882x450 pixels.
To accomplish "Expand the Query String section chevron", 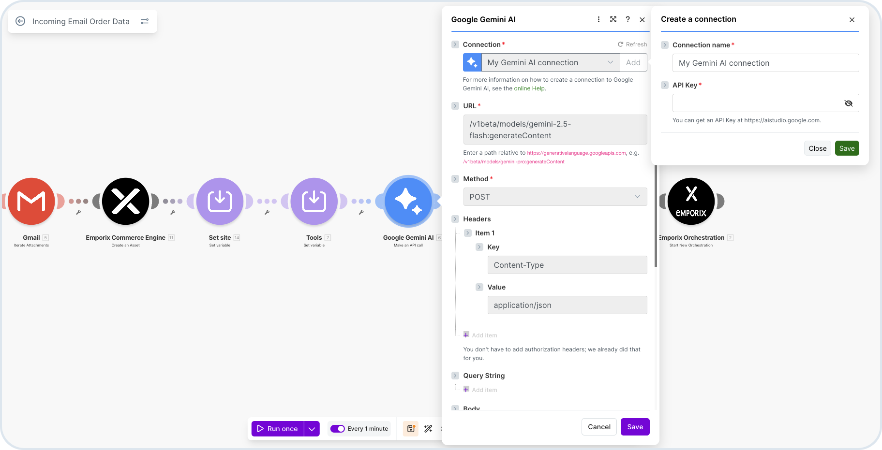I will tap(455, 376).
